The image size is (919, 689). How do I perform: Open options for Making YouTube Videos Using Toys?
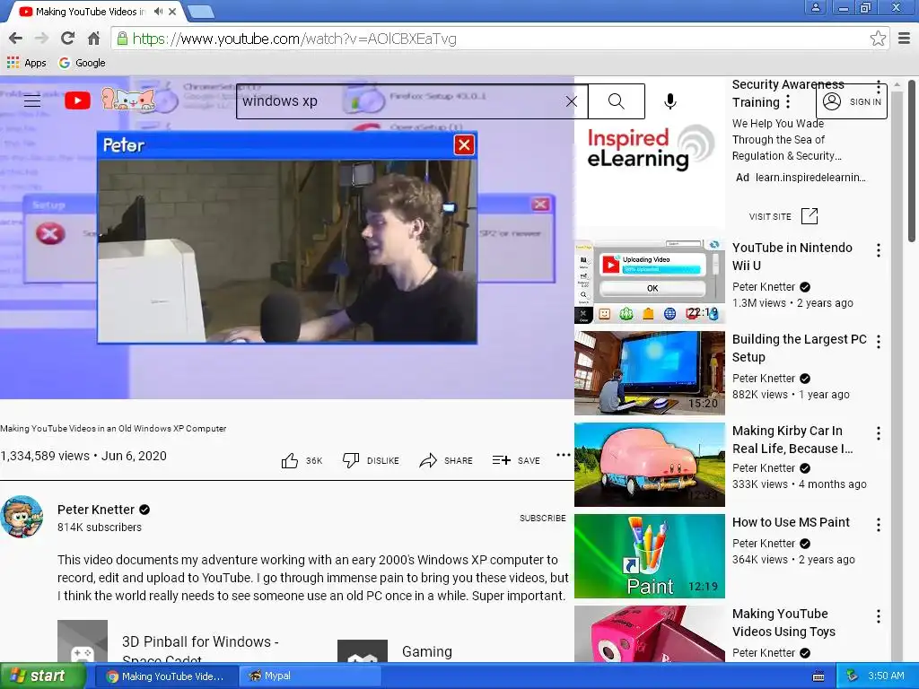(x=878, y=616)
